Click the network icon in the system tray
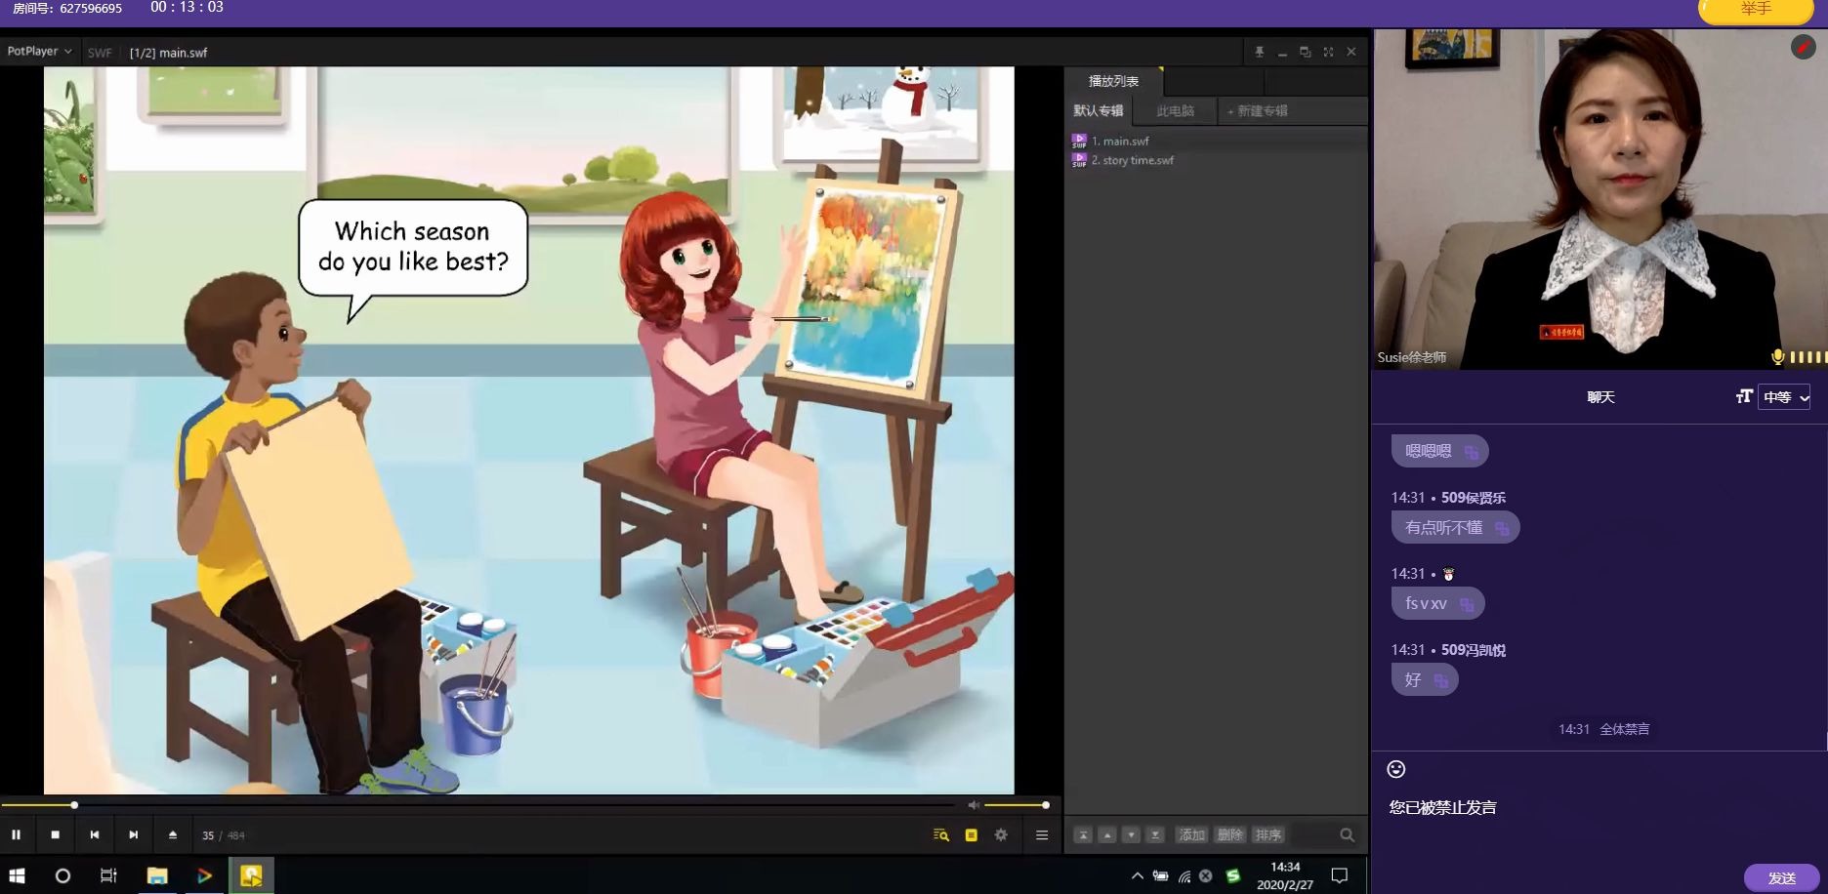This screenshot has width=1828, height=894. [1184, 876]
